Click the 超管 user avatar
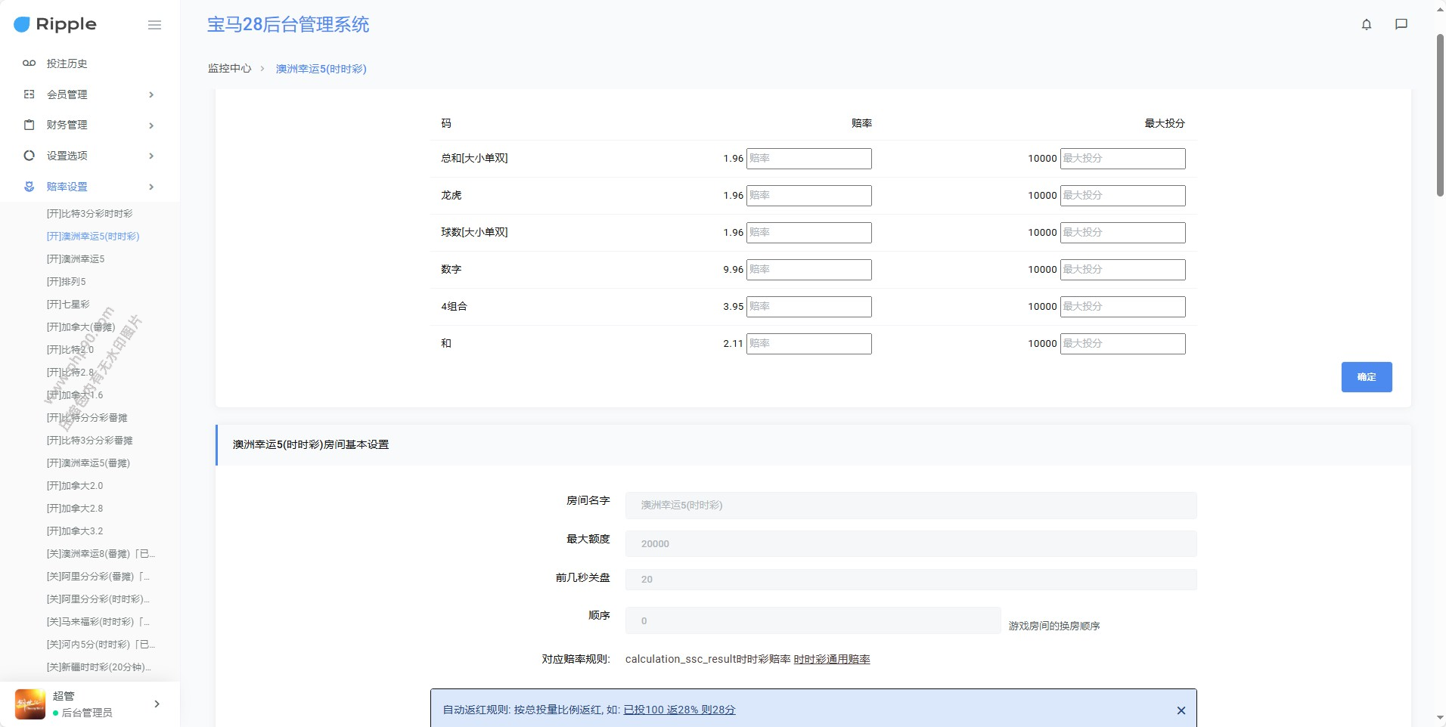Viewport: 1446px width, 727px height. (30, 704)
